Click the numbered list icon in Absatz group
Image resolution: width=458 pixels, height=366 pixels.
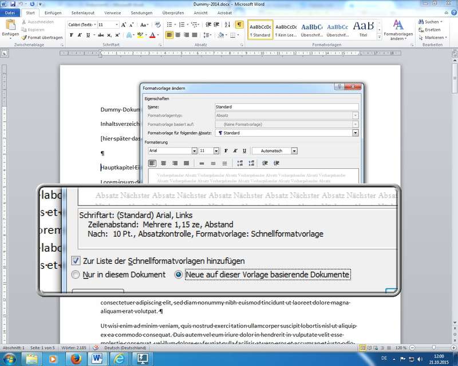[181, 25]
